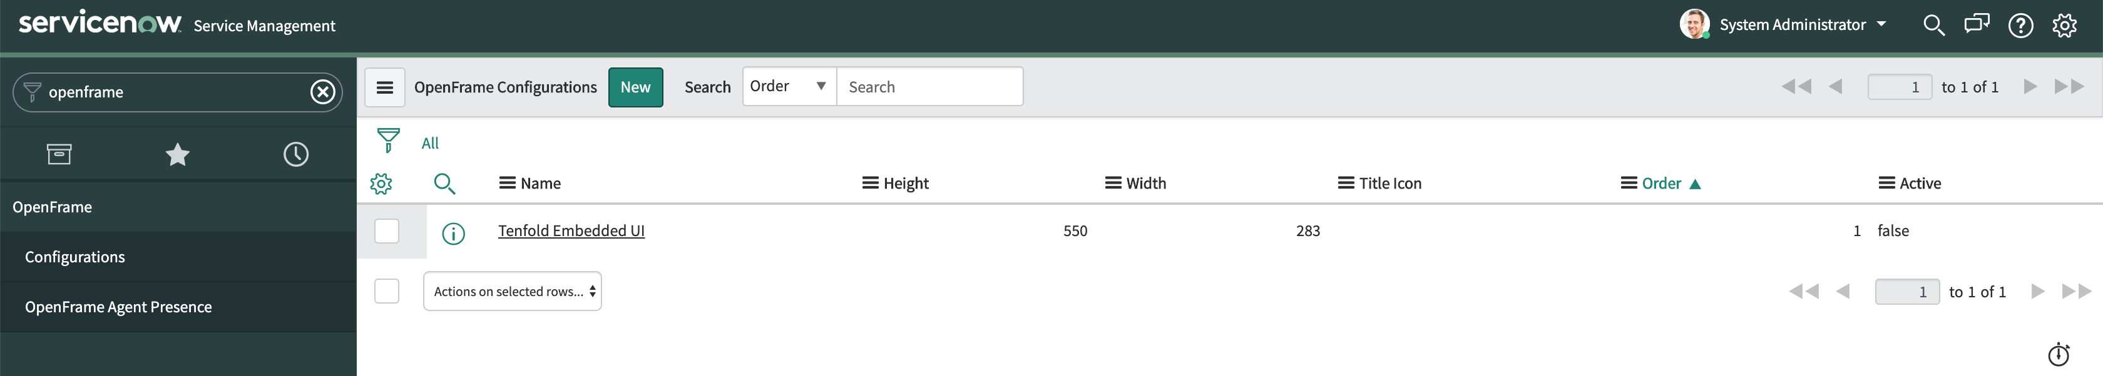The height and width of the screenshot is (376, 2103).
Task: Select Configurations in the navigator
Action: tap(75, 256)
